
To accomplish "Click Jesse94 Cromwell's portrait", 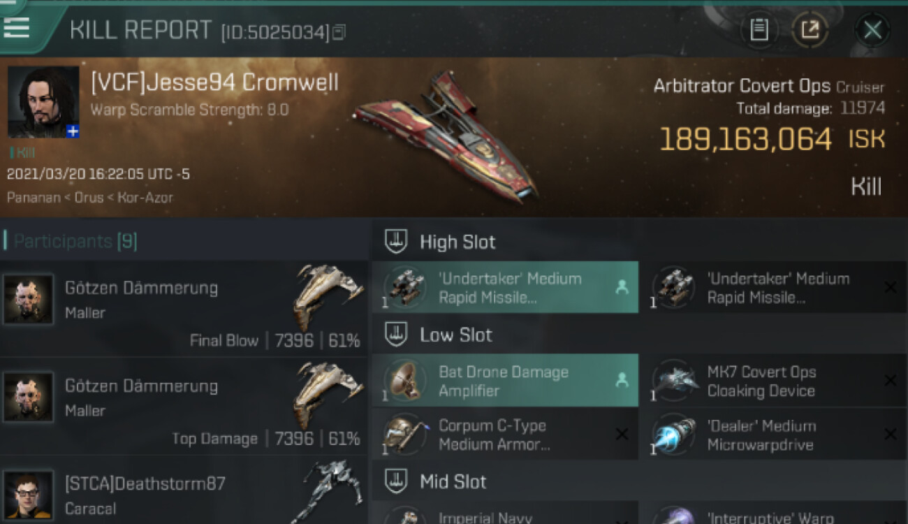I will coord(43,102).
